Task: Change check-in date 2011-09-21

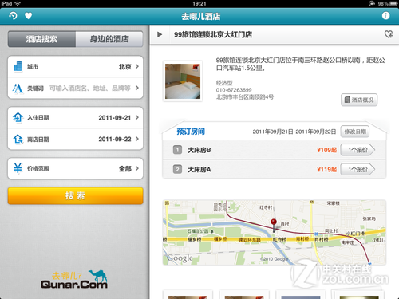Action: pos(76,117)
